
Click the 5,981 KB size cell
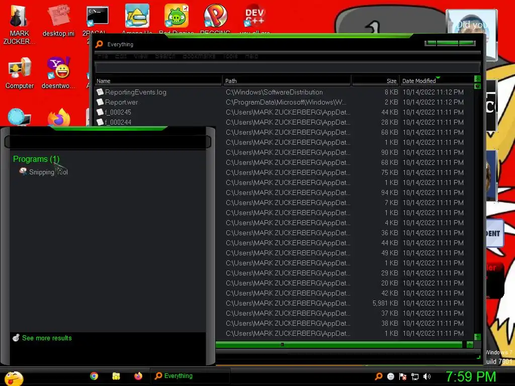385,303
